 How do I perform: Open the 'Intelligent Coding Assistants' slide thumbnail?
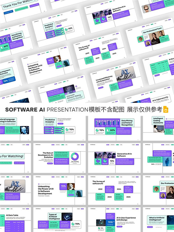pos(158,128)
